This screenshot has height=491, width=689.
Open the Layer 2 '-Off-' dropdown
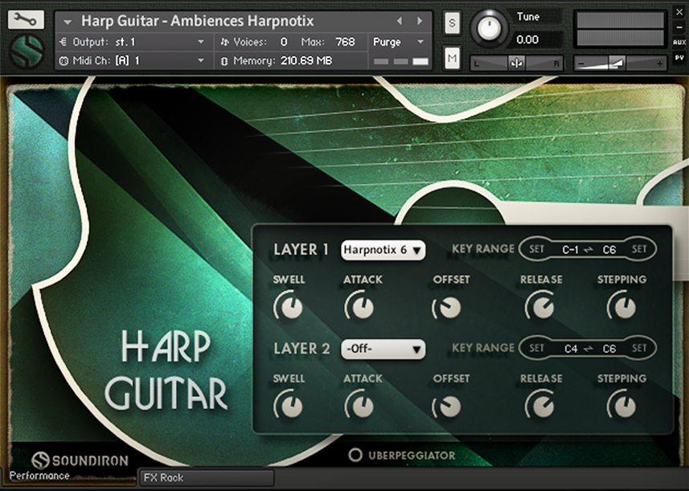pyautogui.click(x=383, y=350)
